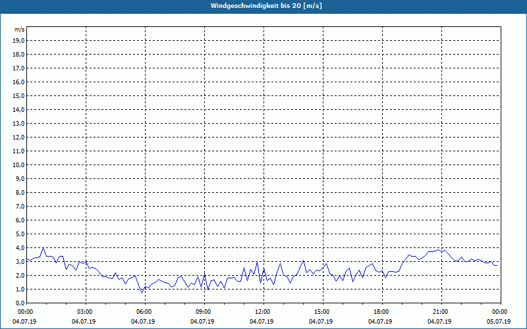Click the '00:00' time label above 05.07.19

(499, 312)
